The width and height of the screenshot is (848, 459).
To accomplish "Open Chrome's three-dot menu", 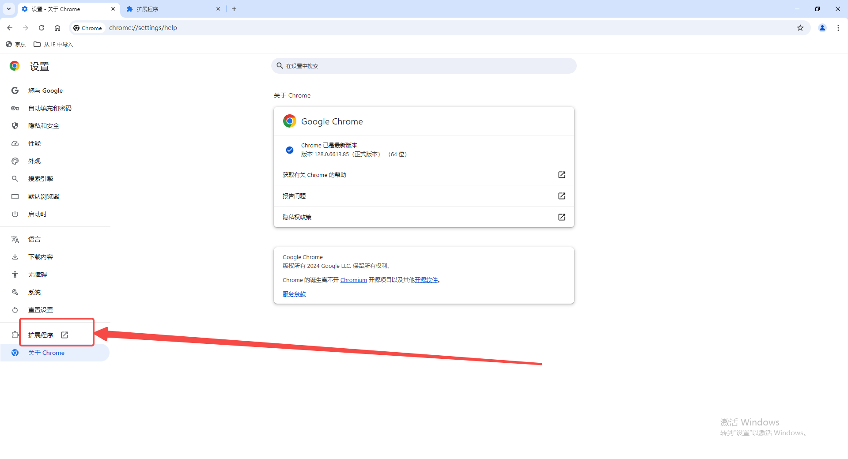I will pos(838,28).
